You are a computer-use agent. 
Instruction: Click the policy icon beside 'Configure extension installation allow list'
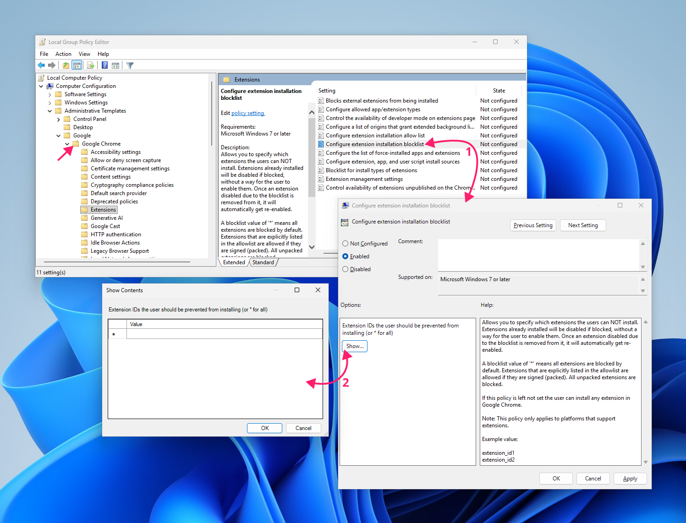coord(321,136)
